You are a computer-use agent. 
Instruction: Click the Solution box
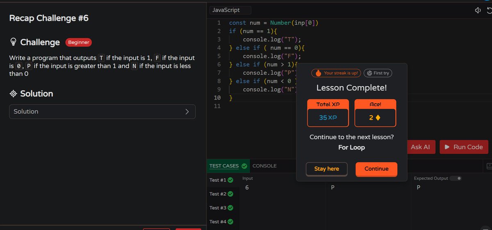[x=102, y=112]
